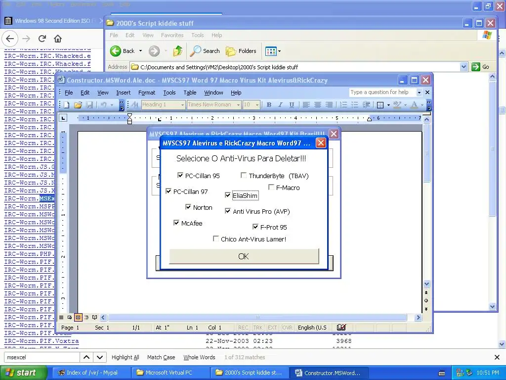Click the Borders icon in Word
This screenshot has height=380, width=506.
[380, 105]
